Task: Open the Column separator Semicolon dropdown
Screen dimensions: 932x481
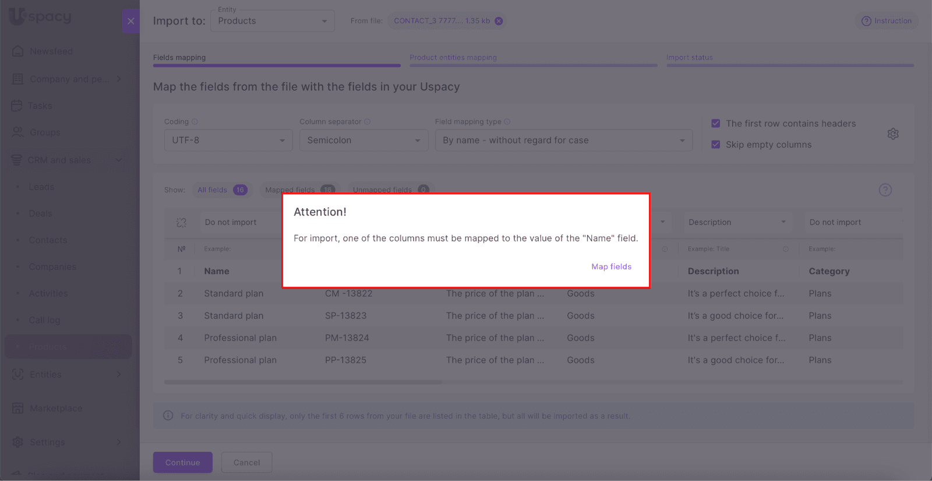Action: coord(363,141)
